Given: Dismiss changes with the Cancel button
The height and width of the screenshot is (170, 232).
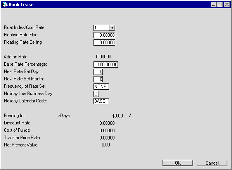Looking at the screenshot, I should [212, 163].
